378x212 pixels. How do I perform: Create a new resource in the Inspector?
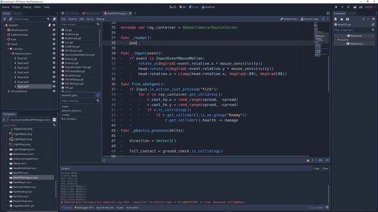pyautogui.click(x=335, y=19)
